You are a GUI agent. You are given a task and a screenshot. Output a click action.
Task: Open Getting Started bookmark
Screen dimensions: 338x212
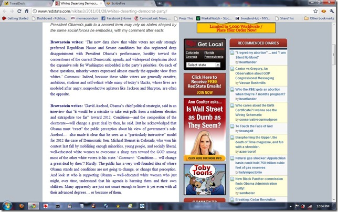[15, 18]
